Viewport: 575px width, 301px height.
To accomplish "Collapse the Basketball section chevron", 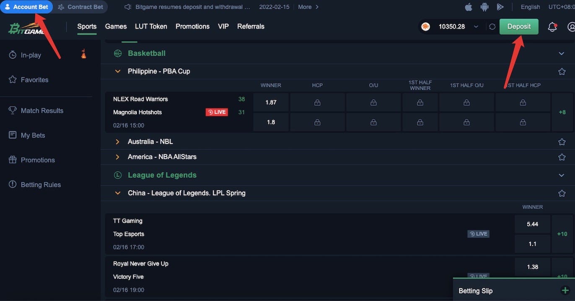I will [x=562, y=54].
